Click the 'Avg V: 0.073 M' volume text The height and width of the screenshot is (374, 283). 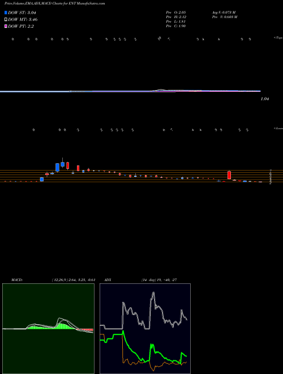coord(224,12)
